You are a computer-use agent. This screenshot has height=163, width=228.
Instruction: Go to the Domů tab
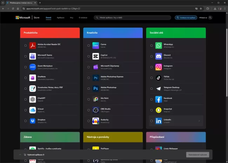pos(48,17)
